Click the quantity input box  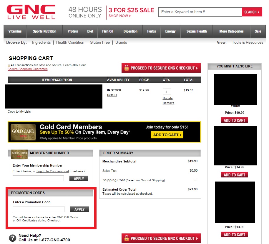point(167,91)
